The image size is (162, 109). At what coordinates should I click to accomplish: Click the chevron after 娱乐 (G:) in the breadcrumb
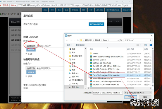point(94,40)
